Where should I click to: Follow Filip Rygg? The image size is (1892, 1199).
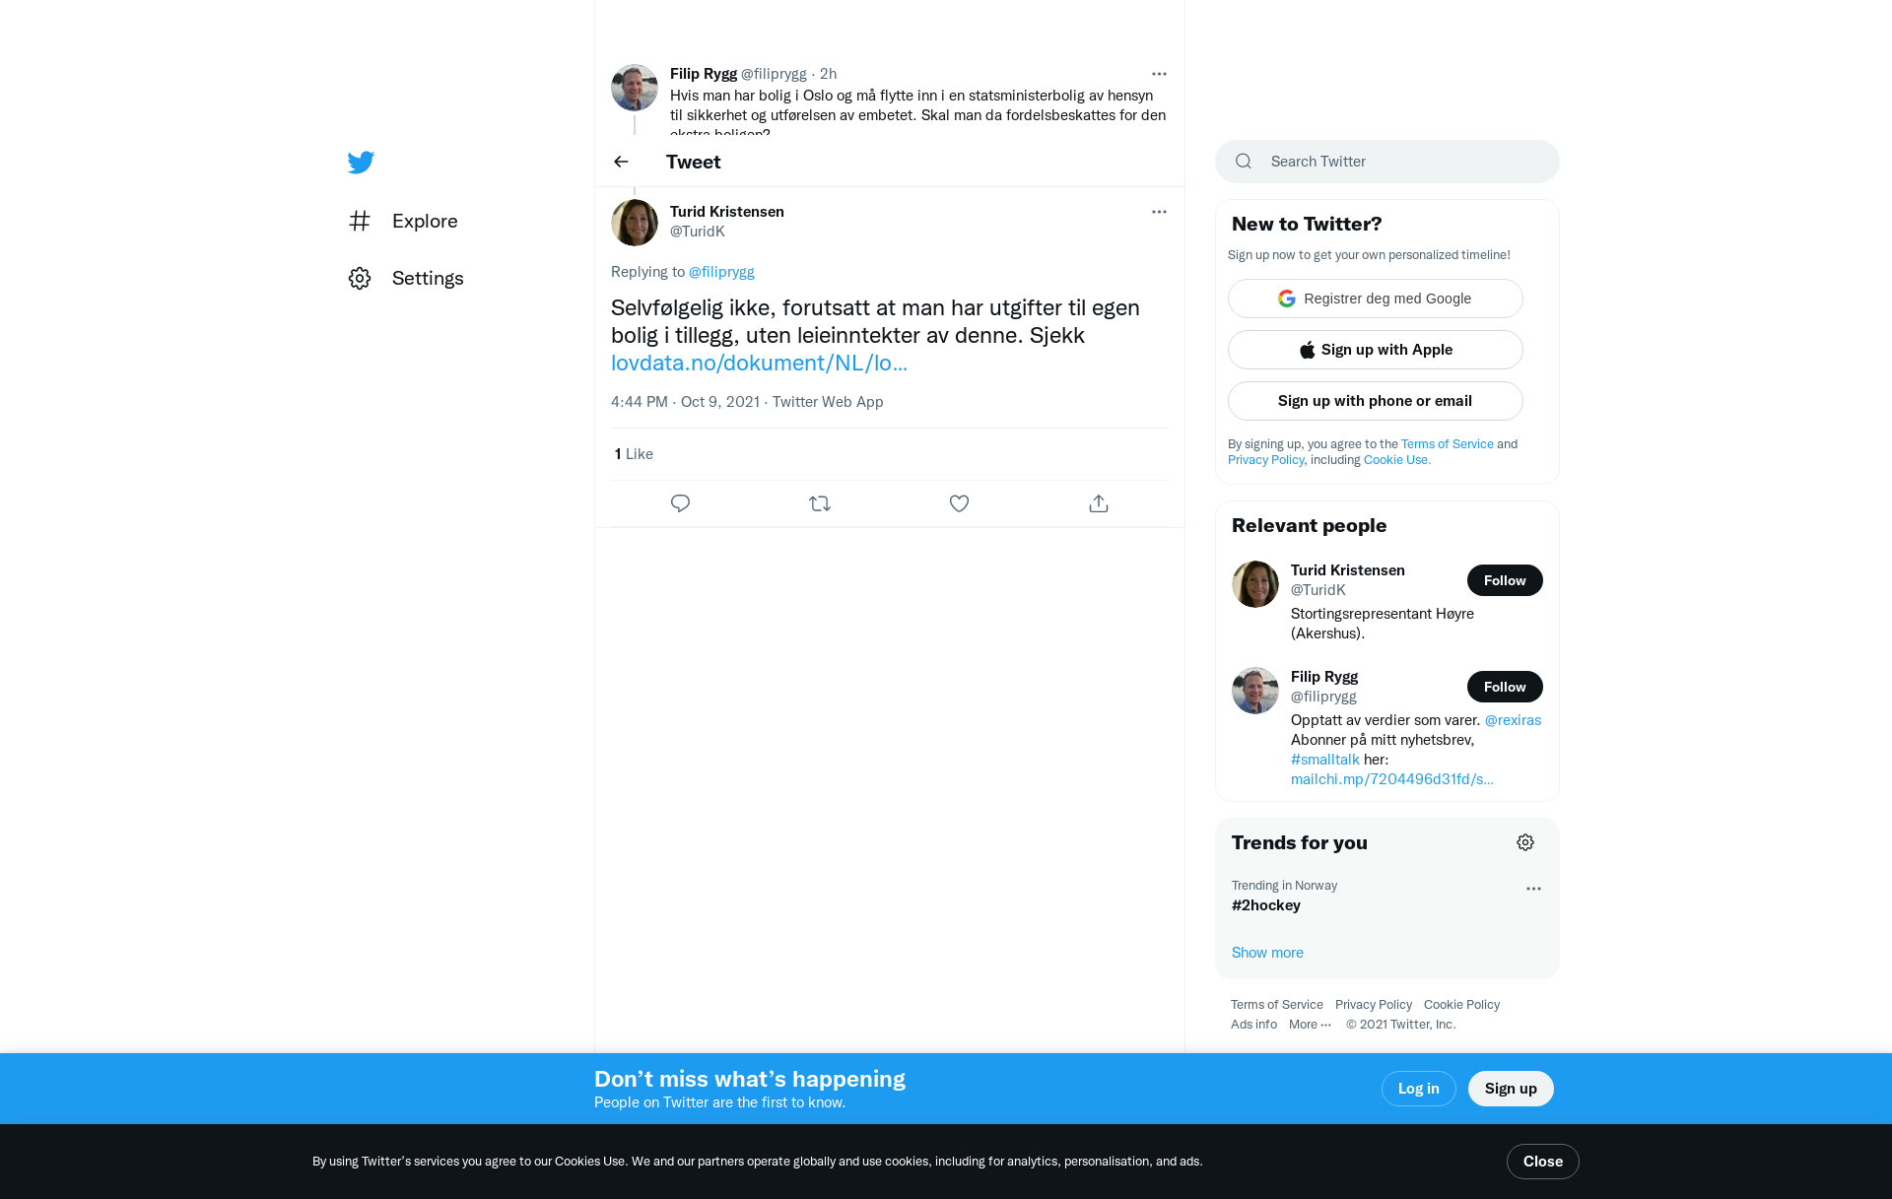1505,687
